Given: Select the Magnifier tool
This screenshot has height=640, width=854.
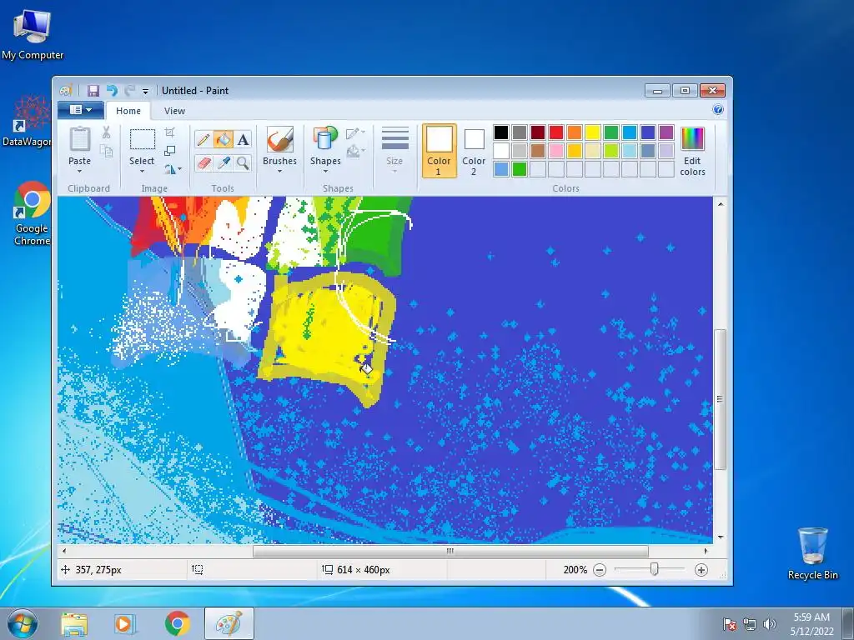Looking at the screenshot, I should point(244,162).
